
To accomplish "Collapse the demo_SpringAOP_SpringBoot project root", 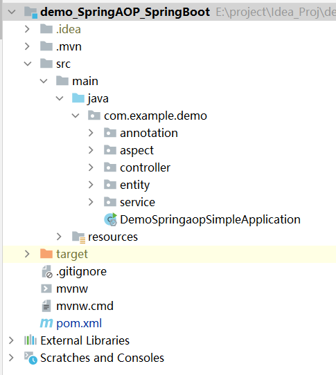I will pos(12,12).
